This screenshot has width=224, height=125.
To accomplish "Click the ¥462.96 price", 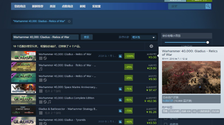I will [150, 101].
